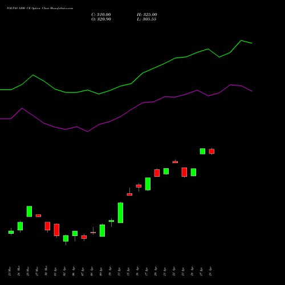Click the red candle above 20 Apr
Image resolution: width=285 pixels, height=285 pixels.
click(x=157, y=173)
